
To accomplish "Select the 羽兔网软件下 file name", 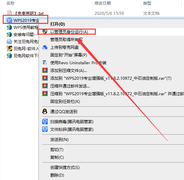I will pos(26,56).
